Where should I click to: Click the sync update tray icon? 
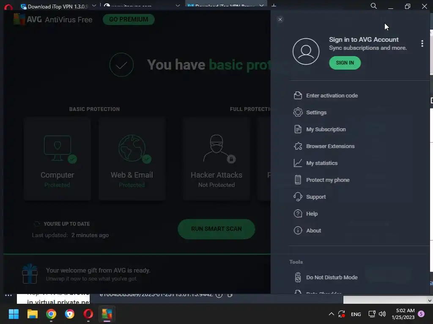click(342, 314)
